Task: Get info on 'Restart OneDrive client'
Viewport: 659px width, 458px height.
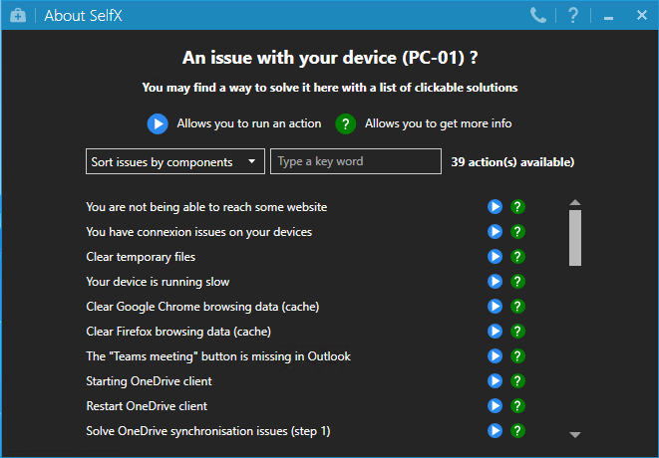Action: pos(517,406)
